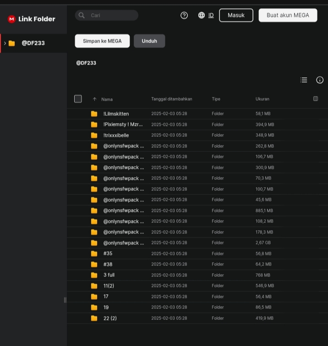Click Simpan ke MEGA button
This screenshot has height=346, width=328.
(x=102, y=41)
